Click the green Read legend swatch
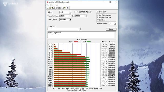 pyautogui.click(x=89, y=42)
